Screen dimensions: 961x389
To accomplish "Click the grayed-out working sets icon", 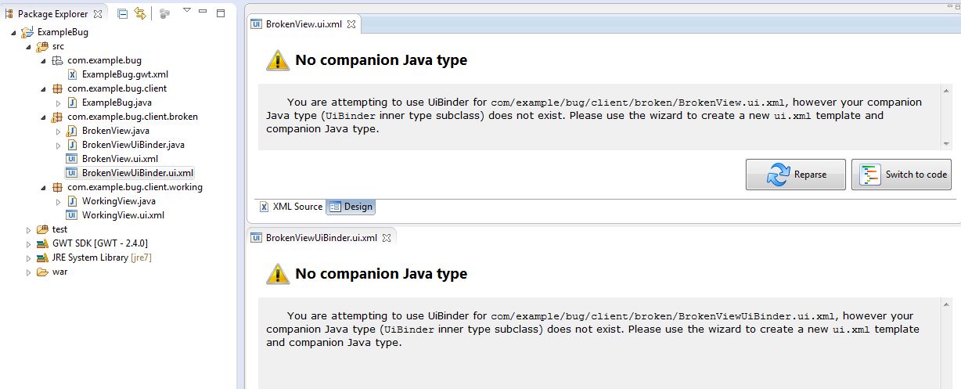I will pos(164,13).
